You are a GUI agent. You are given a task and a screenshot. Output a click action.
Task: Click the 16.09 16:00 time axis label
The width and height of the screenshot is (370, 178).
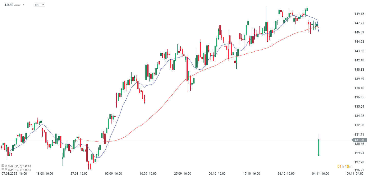coord(148,174)
